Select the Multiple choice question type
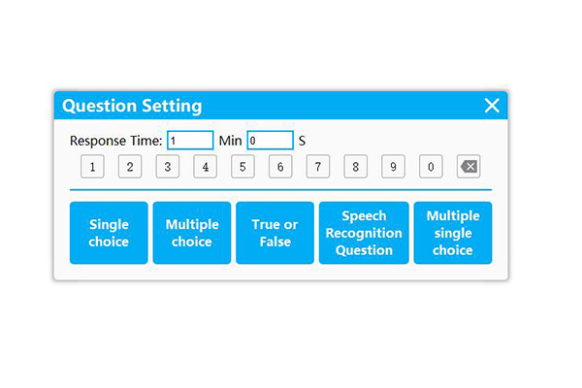 click(x=192, y=233)
